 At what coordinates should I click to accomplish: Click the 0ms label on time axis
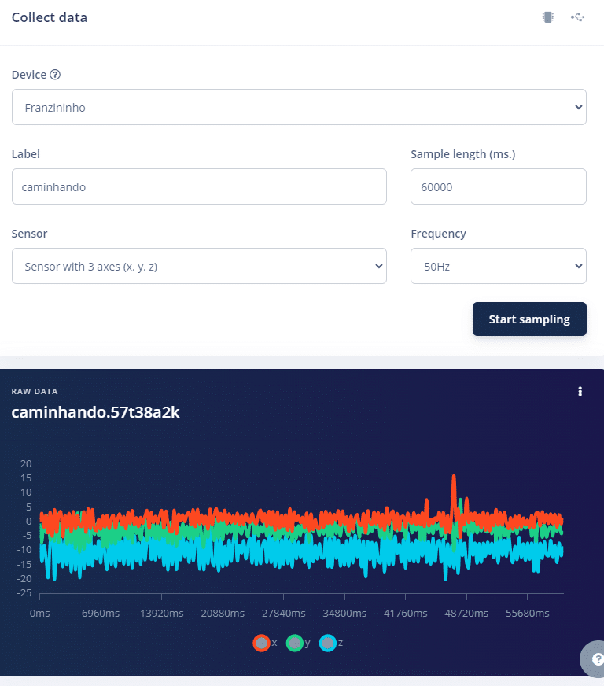[39, 613]
